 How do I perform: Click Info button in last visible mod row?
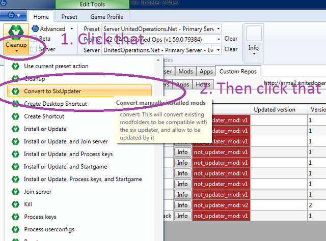click(182, 216)
